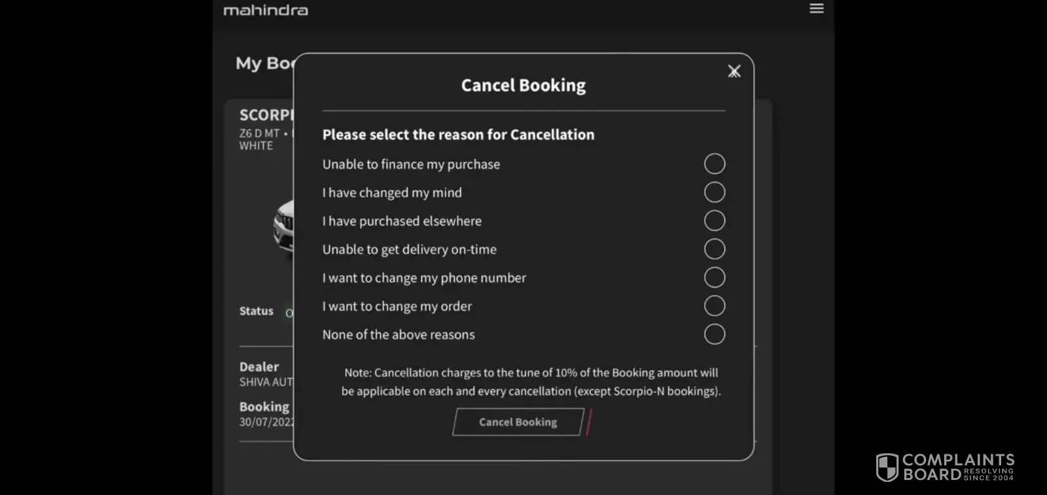Click the Complaints Board shield logo

click(x=887, y=467)
